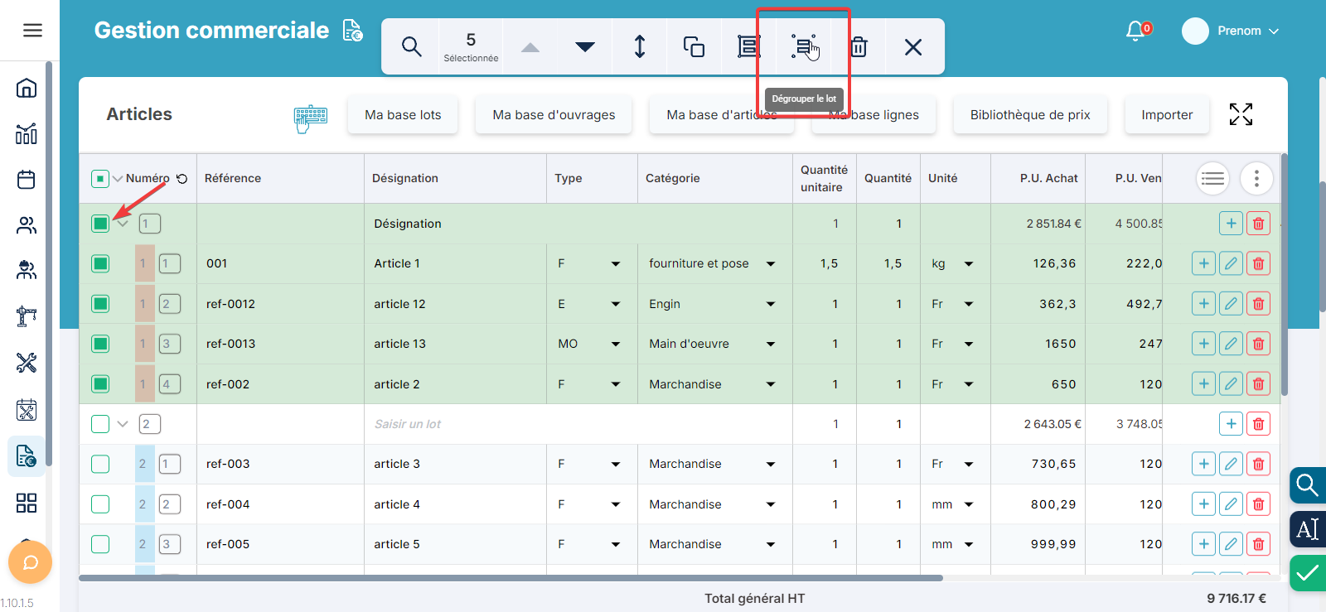The width and height of the screenshot is (1326, 612).
Task: Check the checkbox for ref-003 row
Action: 100,464
